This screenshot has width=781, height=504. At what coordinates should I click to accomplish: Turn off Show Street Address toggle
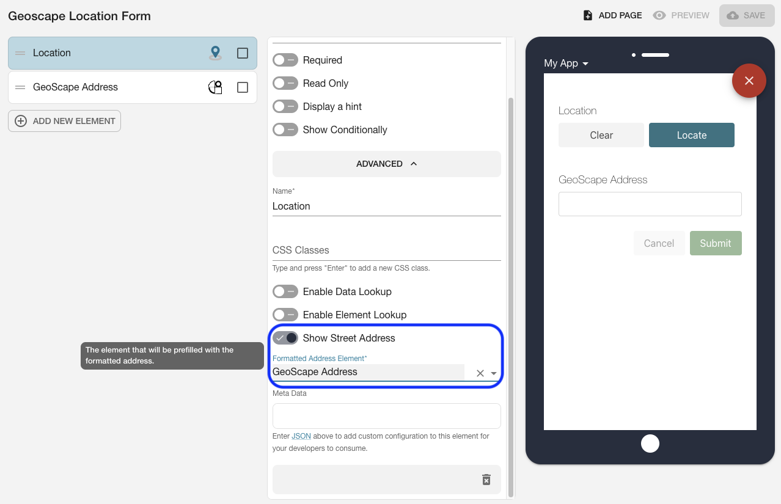coord(285,338)
